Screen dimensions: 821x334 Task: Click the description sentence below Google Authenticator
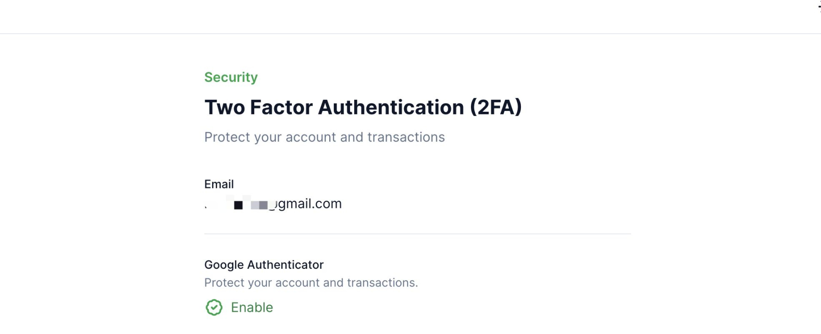311,283
